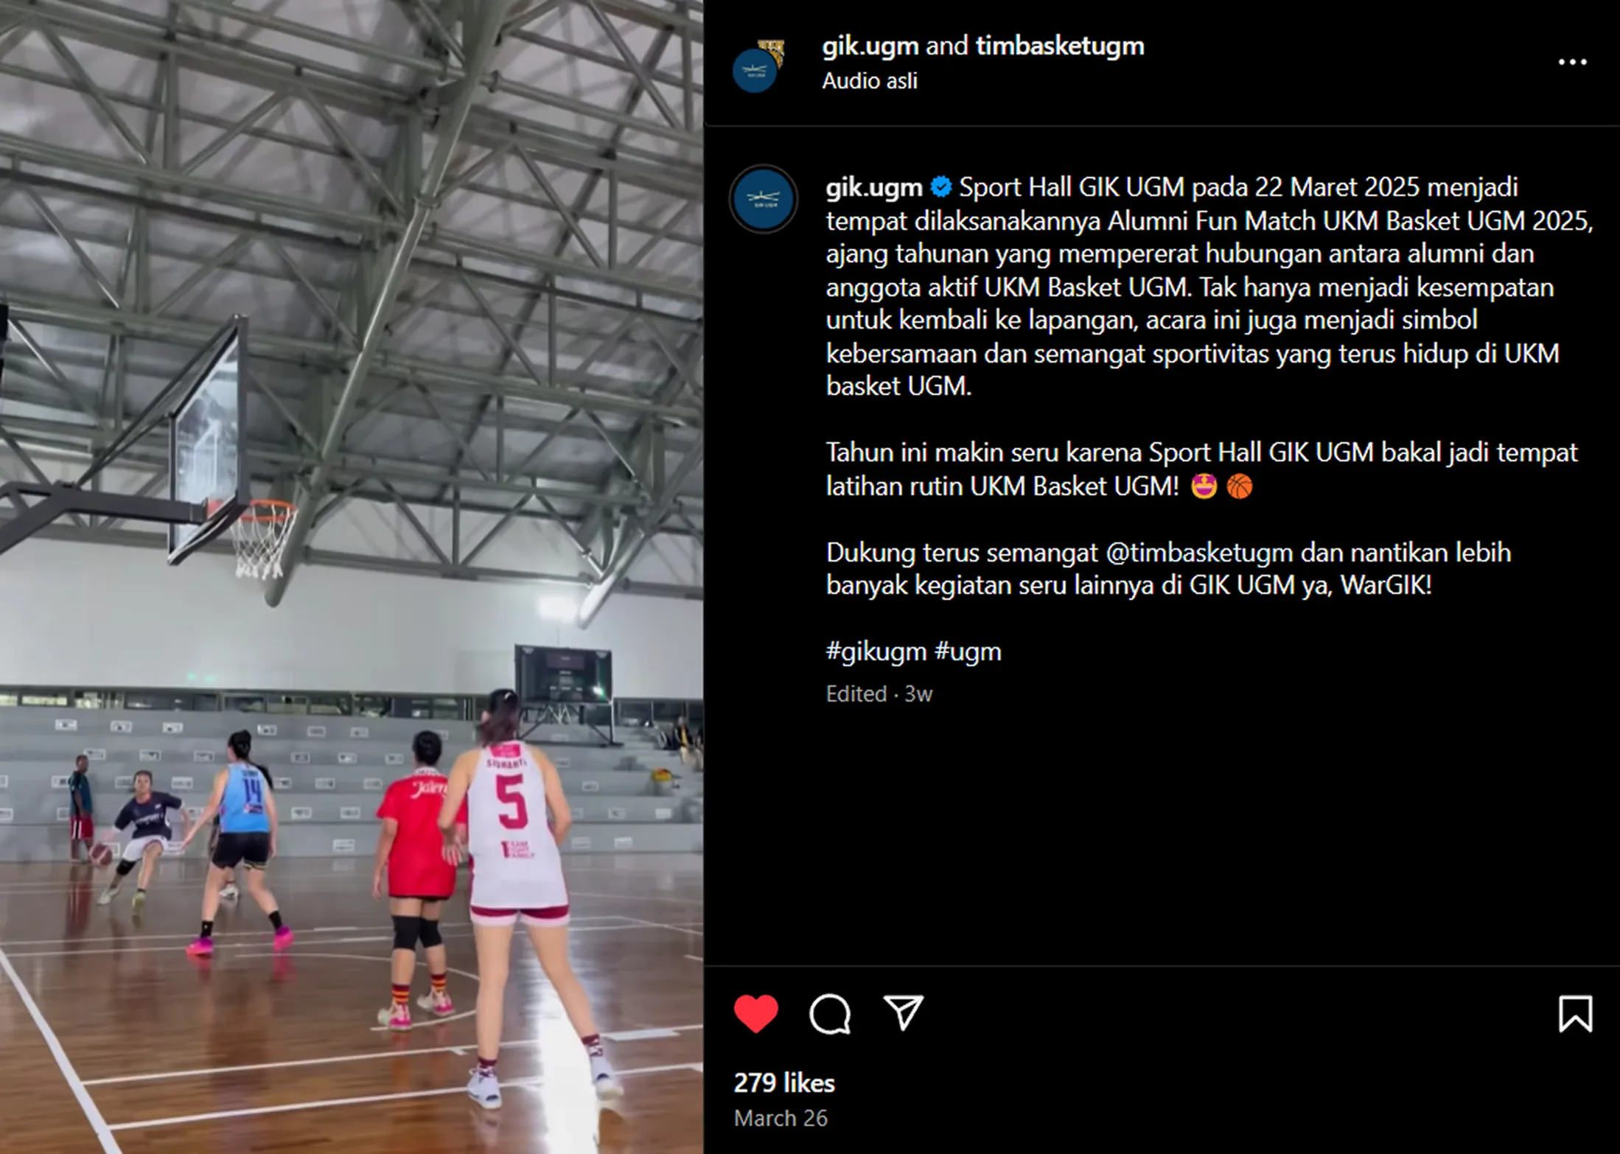Viewport: 1620px width, 1154px height.
Task: Open gik.ugm username in header
Action: click(x=870, y=46)
